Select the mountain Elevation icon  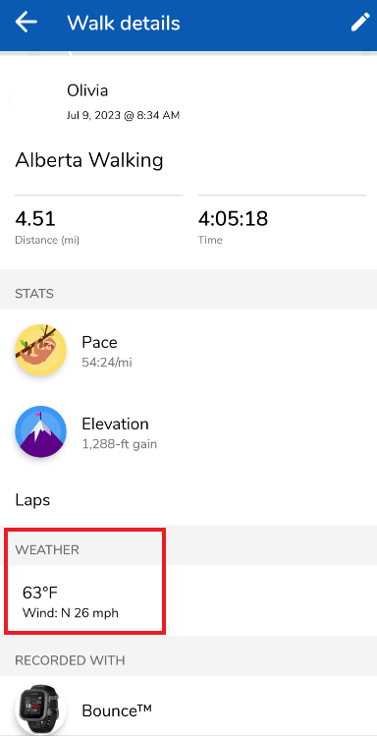click(41, 431)
